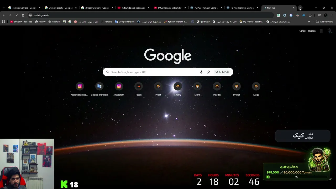This screenshot has width=336, height=189.
Task: Close the mitsuhide and nobunaga tab
Action: [x=149, y=8]
